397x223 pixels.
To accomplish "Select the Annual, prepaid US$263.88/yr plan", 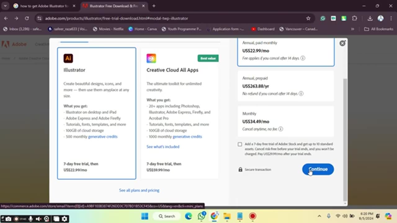I will (286, 86).
